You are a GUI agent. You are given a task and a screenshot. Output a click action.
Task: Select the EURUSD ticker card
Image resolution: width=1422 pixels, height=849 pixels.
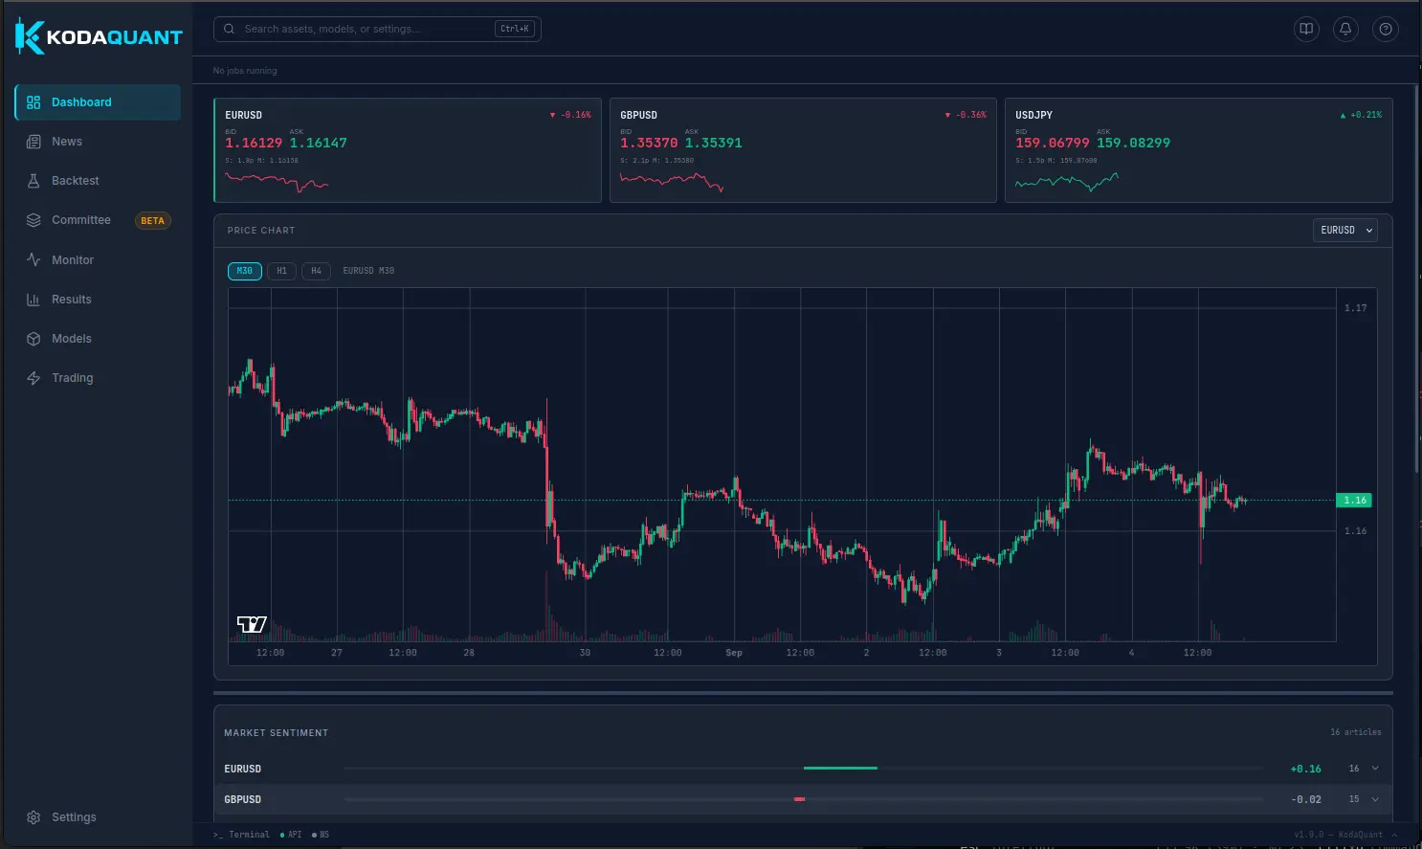tap(408, 150)
